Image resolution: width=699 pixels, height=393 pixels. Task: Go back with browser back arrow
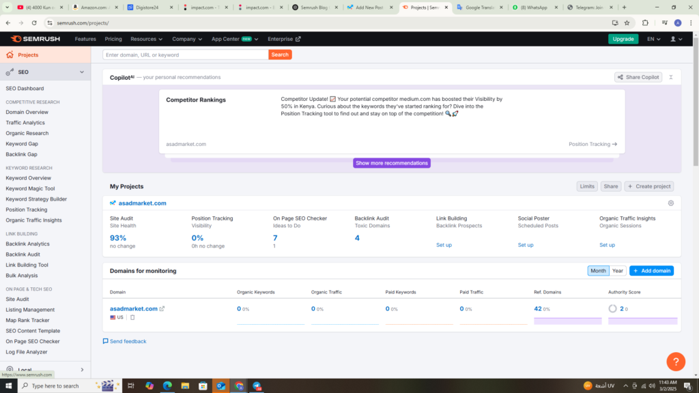[x=8, y=23]
